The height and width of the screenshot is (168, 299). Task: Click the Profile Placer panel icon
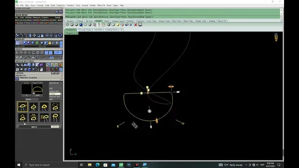tap(17, 78)
